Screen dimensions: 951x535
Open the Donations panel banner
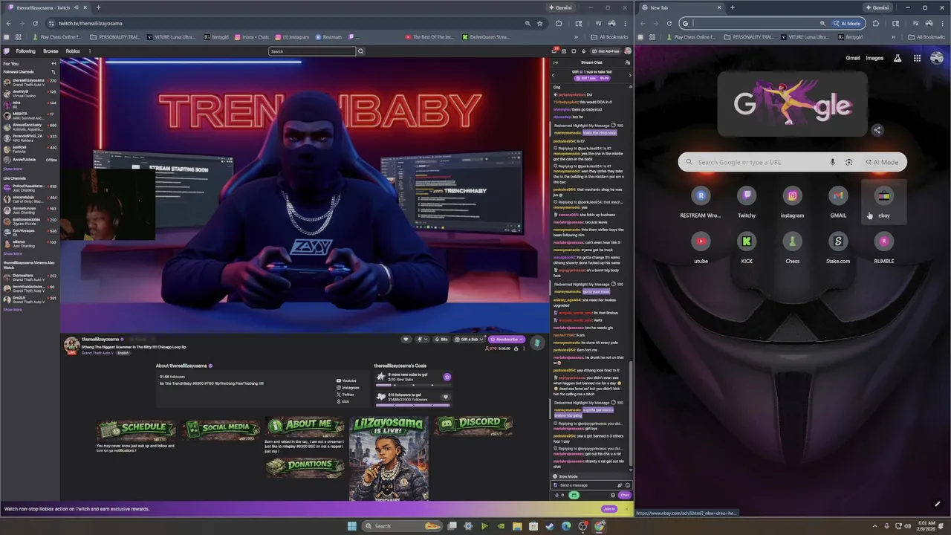pyautogui.click(x=305, y=465)
